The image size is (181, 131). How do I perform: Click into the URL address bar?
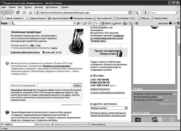tap(84, 13)
